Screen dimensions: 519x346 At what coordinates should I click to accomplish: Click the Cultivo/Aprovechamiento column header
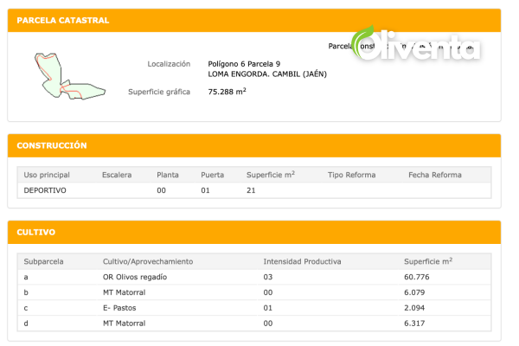[148, 261]
